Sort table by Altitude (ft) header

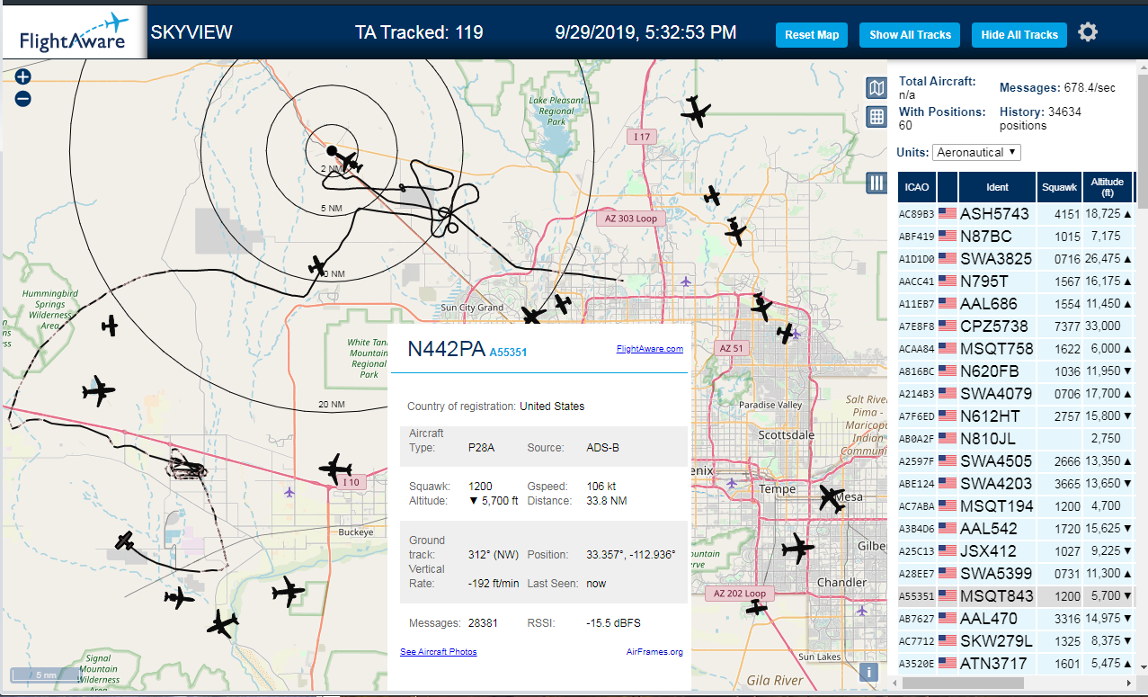(x=1108, y=187)
